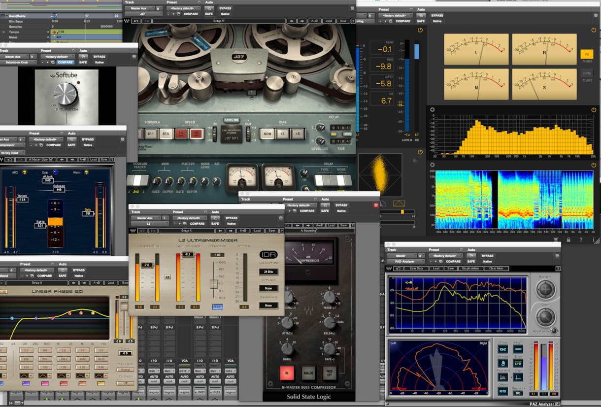The image size is (601, 407).
Task: Click the Peak Hold icon in PAZ Analyzer
Action: tap(503, 377)
